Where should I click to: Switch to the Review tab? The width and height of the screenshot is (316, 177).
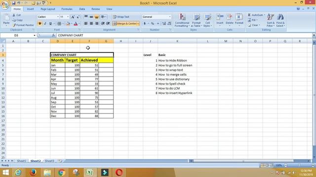click(96, 9)
